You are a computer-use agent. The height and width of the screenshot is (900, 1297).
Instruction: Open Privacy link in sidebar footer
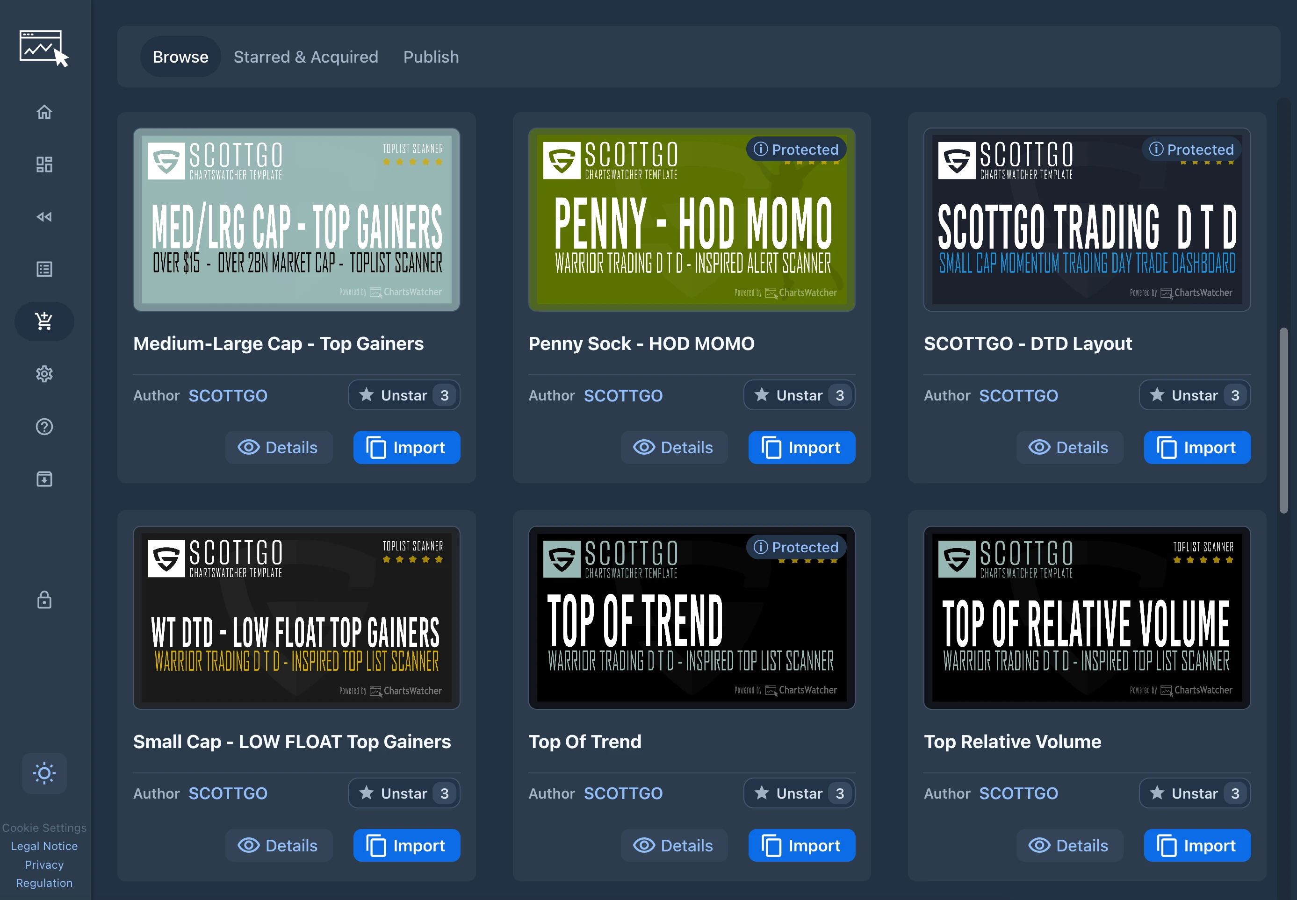[44, 865]
